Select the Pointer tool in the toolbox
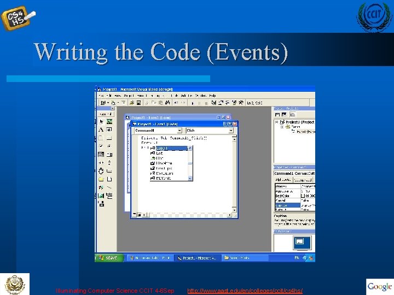 [x=101, y=122]
